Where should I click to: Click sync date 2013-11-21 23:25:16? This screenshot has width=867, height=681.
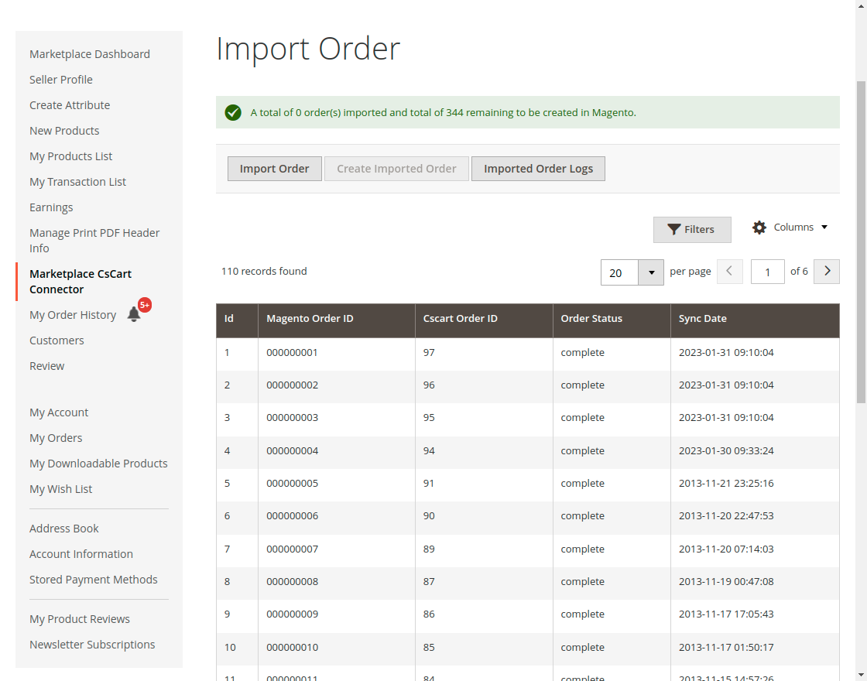pyautogui.click(x=726, y=483)
